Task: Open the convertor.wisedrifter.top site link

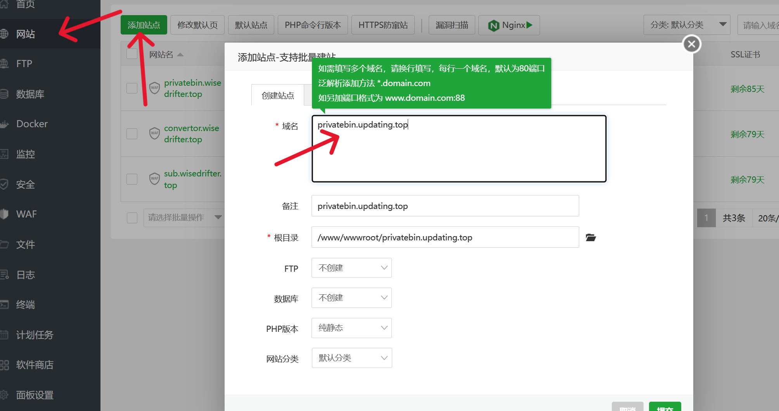Action: (191, 134)
